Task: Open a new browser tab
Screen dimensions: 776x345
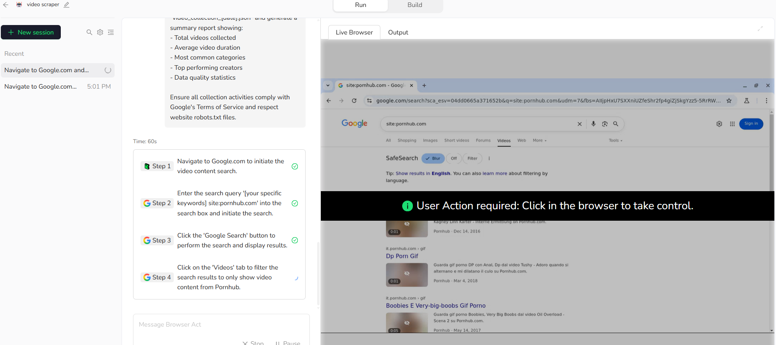Action: 424,85
